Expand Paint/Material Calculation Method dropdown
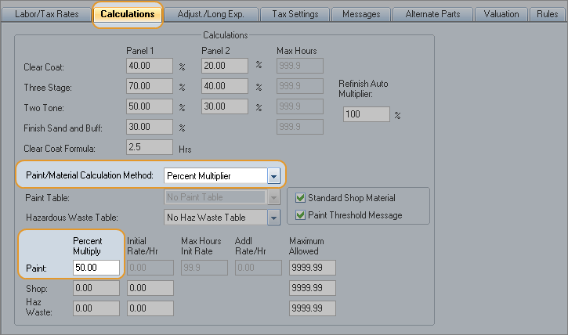 click(273, 176)
